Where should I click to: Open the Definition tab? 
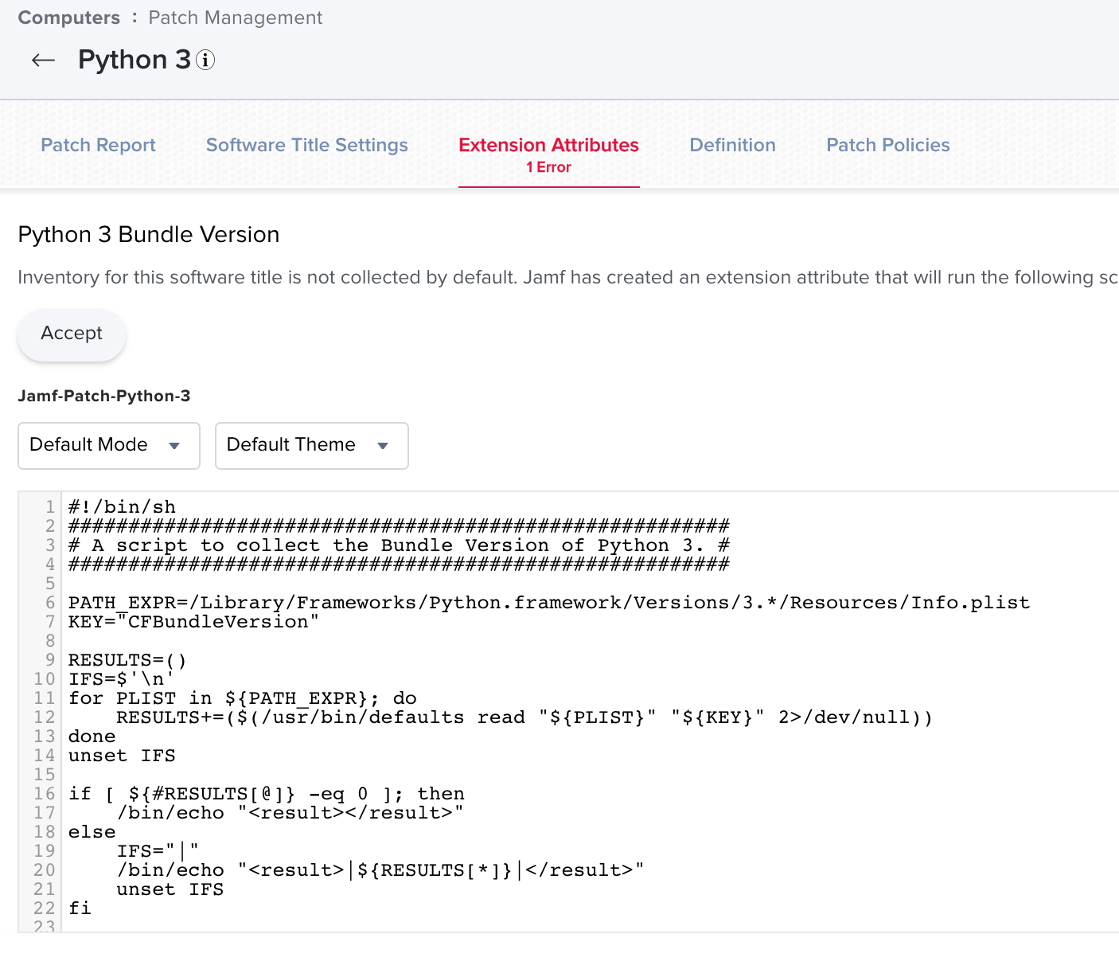pos(732,145)
